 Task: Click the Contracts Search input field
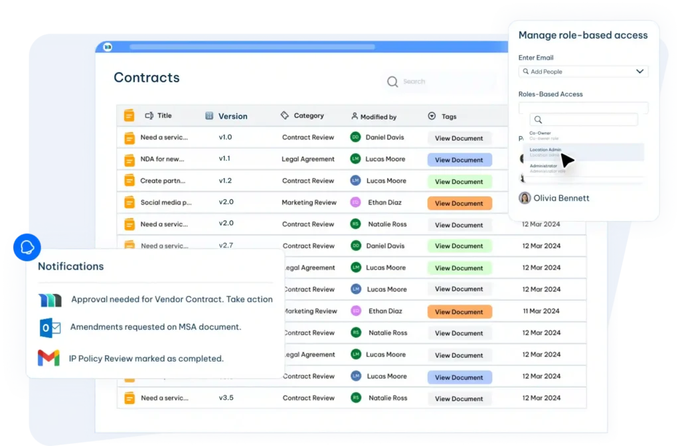[x=440, y=82]
